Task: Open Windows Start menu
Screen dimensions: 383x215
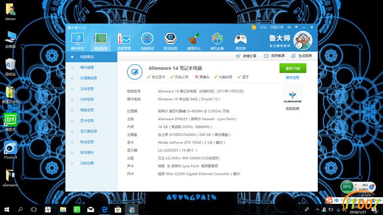Action: coord(7,209)
